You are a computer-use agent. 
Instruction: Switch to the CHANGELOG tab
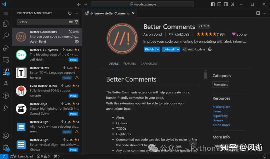(149, 64)
